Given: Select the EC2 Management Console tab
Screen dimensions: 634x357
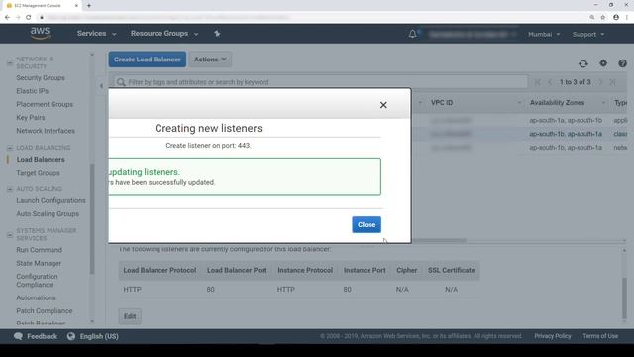Looking at the screenshot, I should coord(42,6).
